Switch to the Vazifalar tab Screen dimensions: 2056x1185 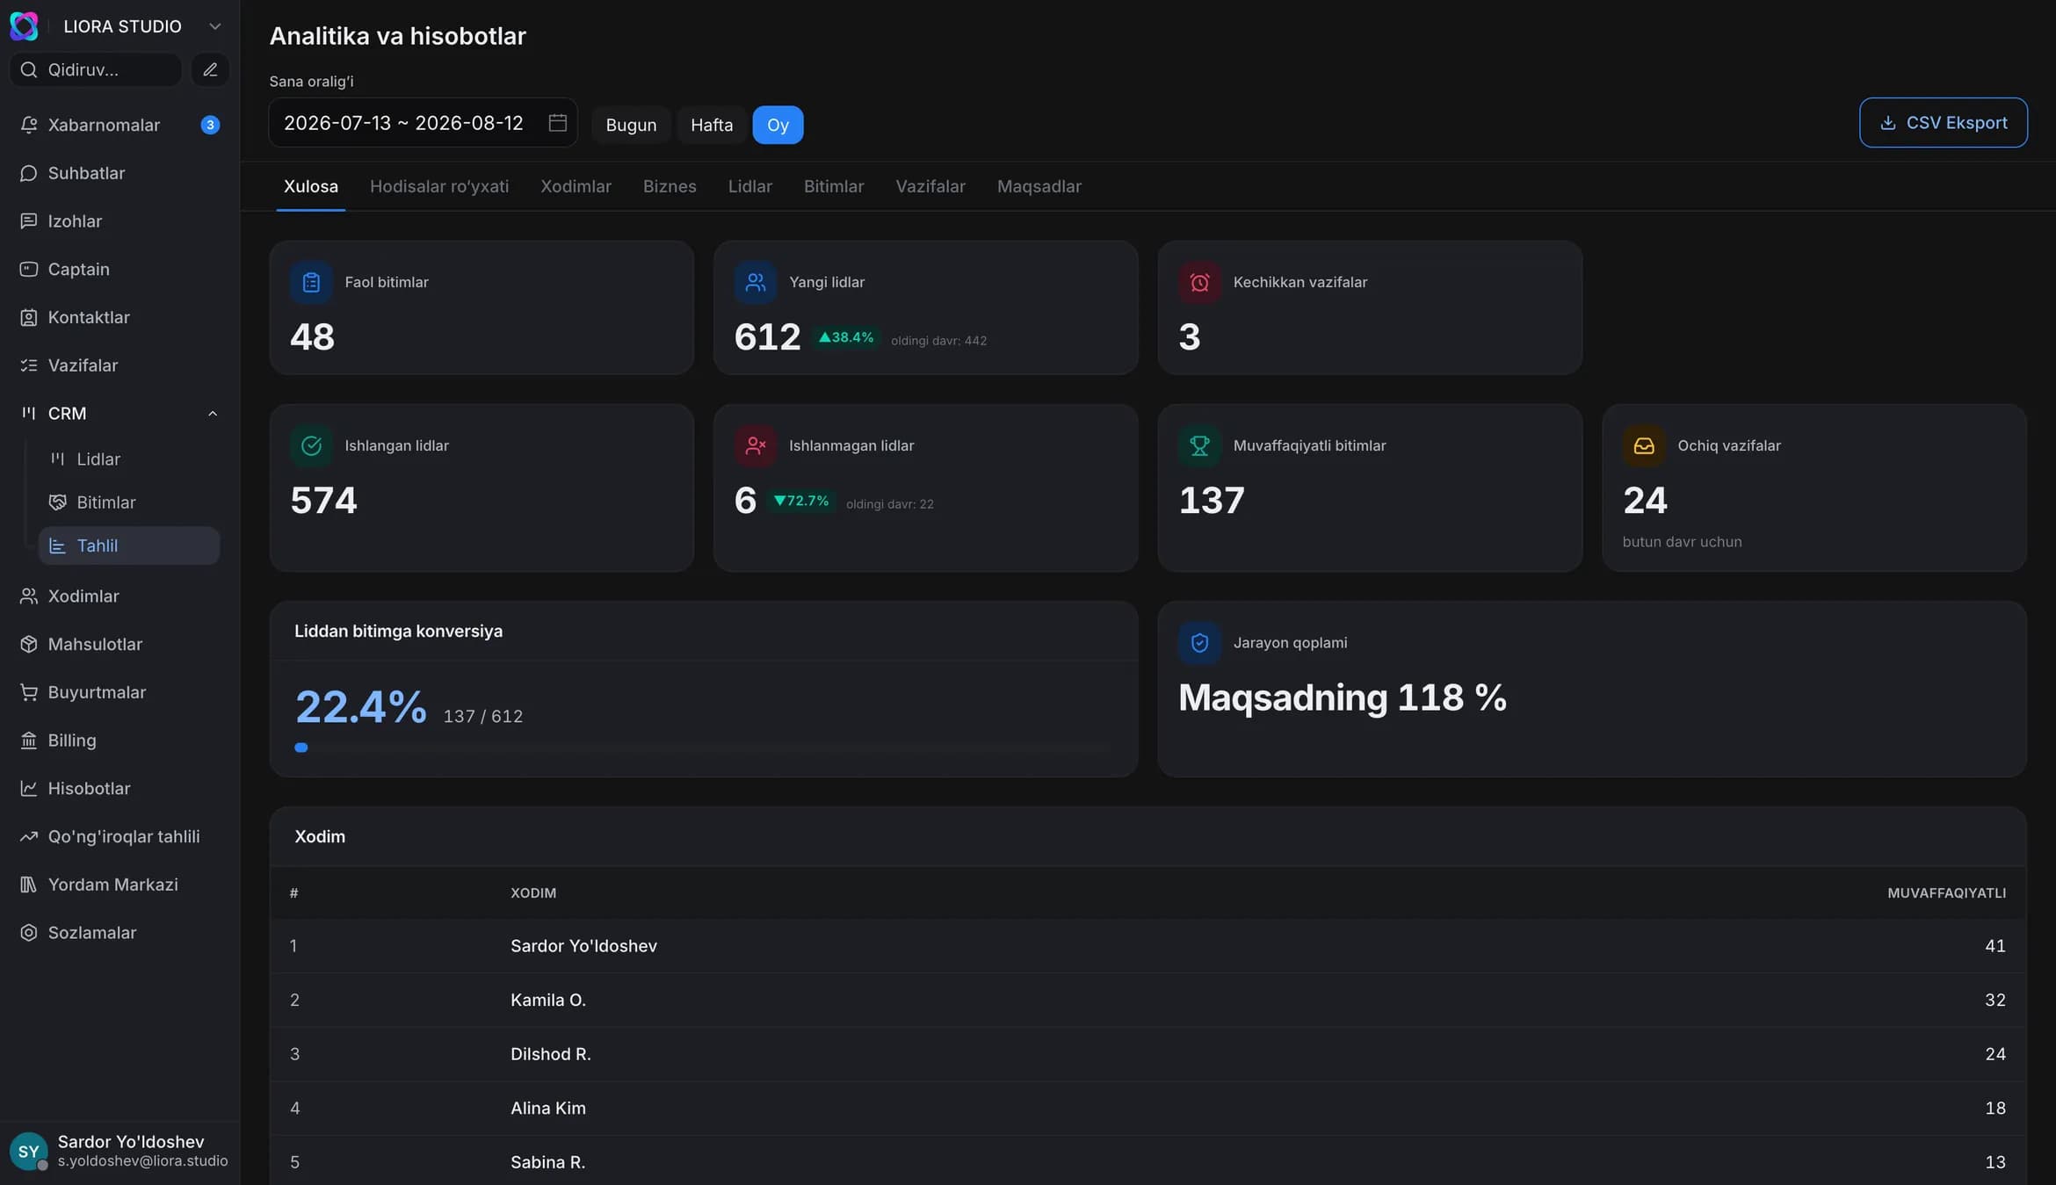pos(930,186)
